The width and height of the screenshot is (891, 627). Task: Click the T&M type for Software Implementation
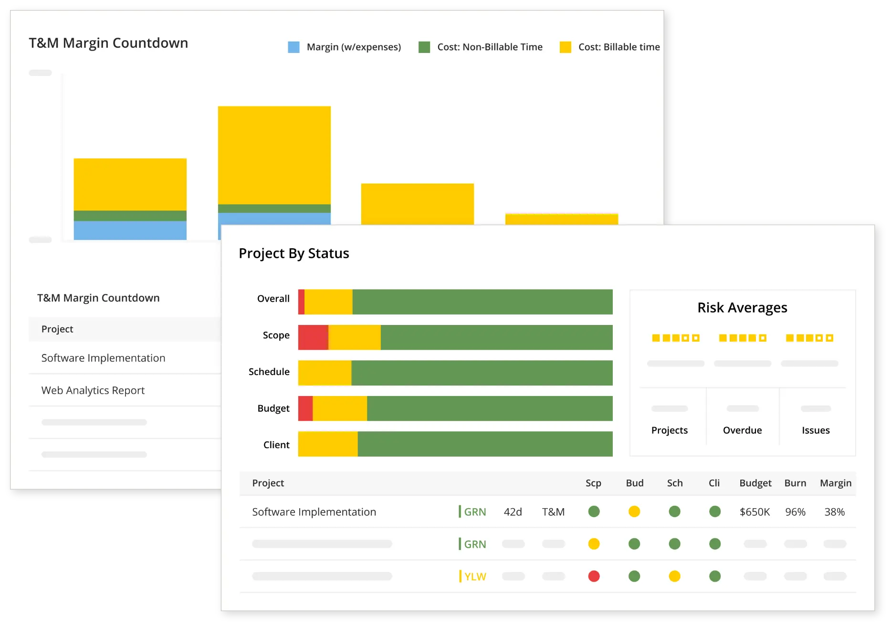click(x=553, y=512)
